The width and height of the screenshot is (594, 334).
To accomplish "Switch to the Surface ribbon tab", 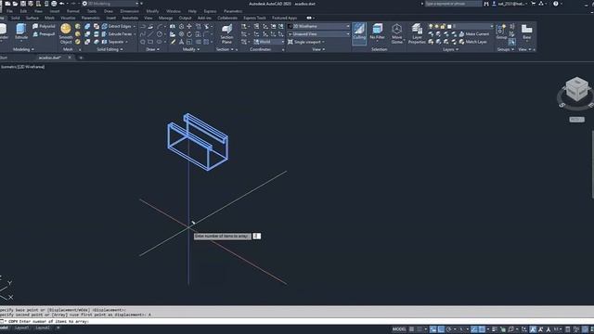I will (32, 18).
